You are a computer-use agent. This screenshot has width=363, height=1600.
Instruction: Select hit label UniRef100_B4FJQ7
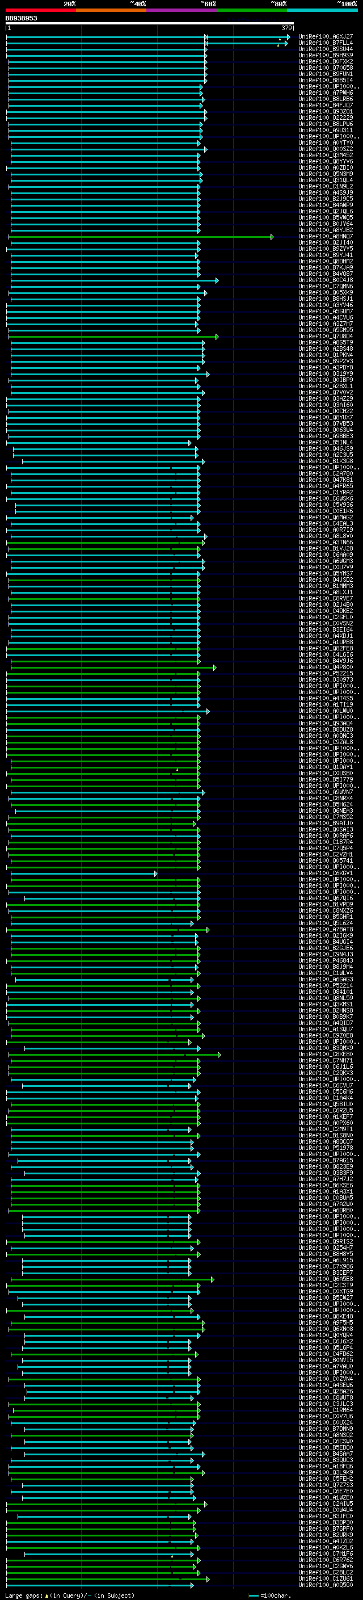tap(326, 105)
